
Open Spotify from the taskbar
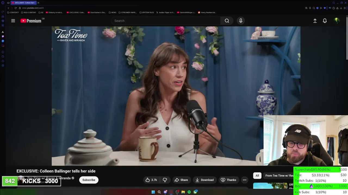[189, 192]
